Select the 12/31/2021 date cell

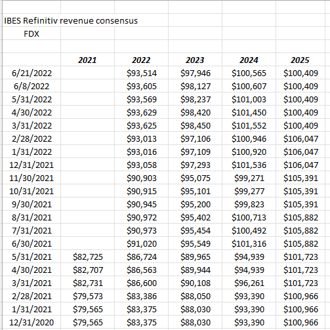pos(31,165)
